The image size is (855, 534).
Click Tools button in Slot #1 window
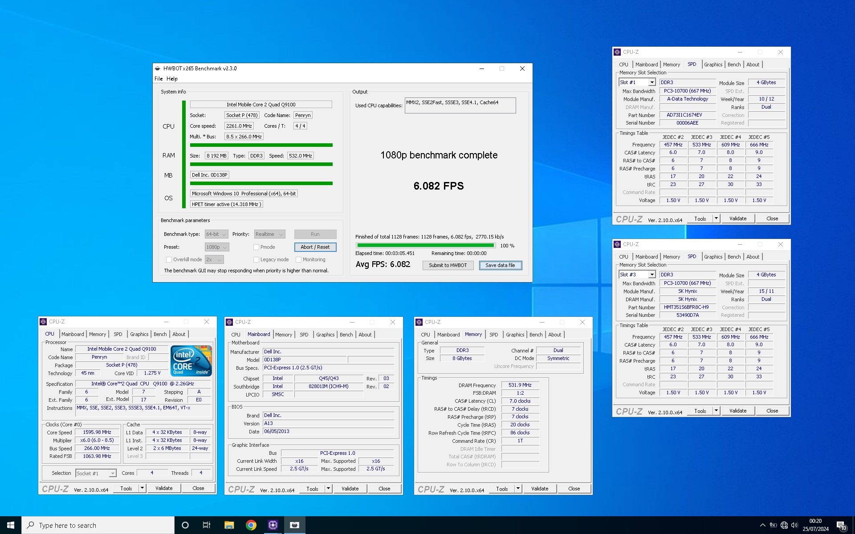(x=700, y=218)
